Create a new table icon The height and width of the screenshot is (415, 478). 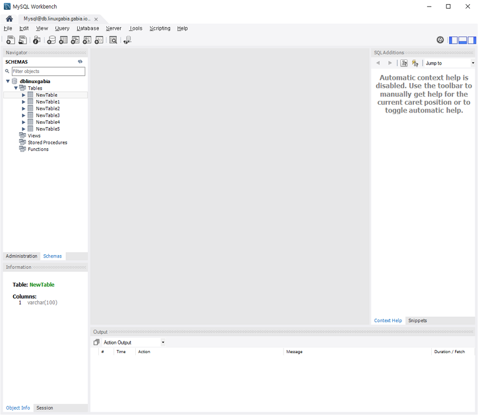click(64, 40)
